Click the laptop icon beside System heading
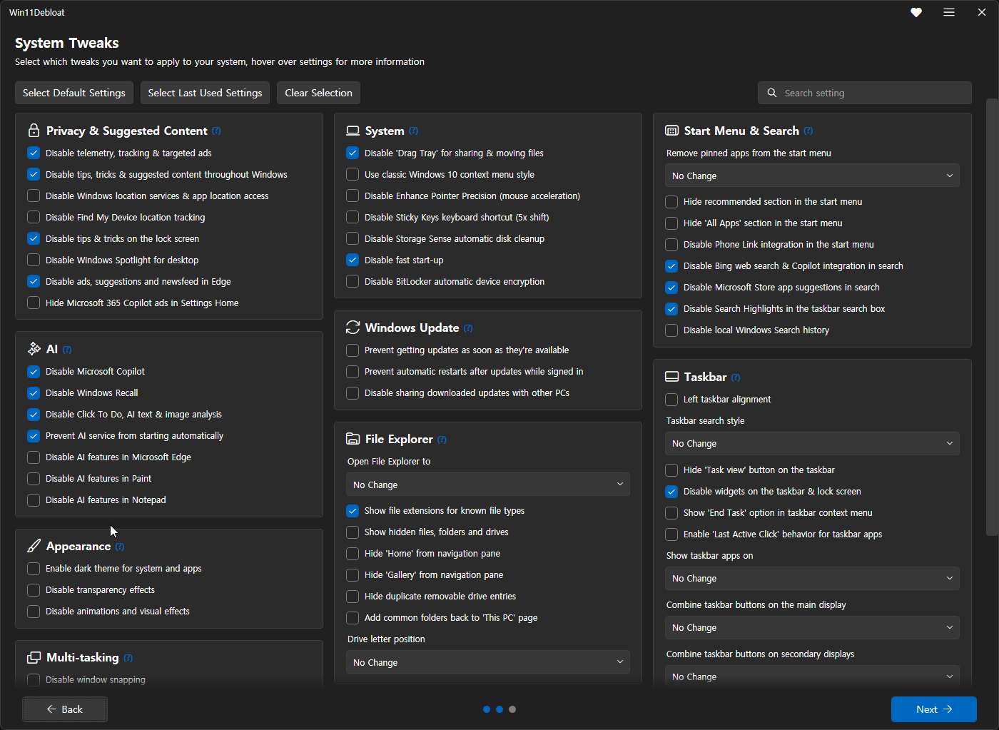Viewport: 999px width, 730px height. (353, 131)
